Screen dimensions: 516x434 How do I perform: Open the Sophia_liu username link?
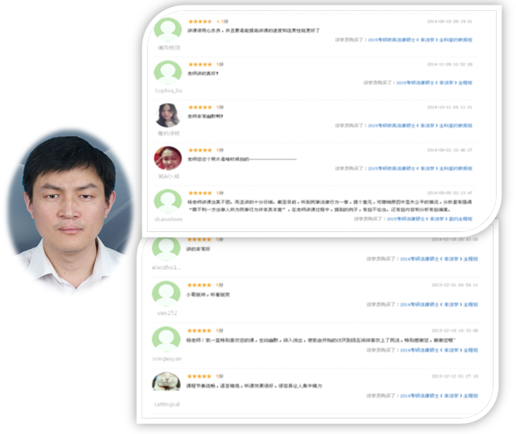169,91
